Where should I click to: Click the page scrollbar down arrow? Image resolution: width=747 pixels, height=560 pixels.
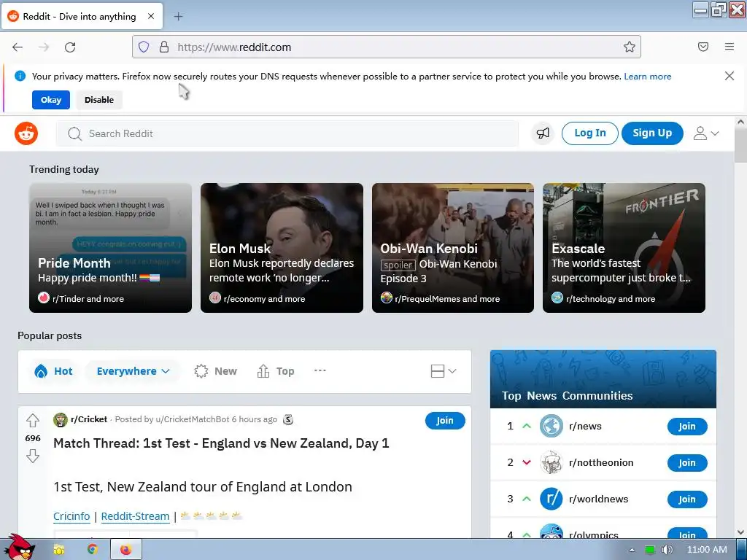click(740, 532)
